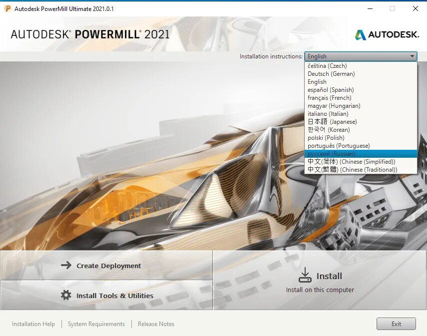Open the System Requirements link
The width and height of the screenshot is (427, 336).
point(96,324)
